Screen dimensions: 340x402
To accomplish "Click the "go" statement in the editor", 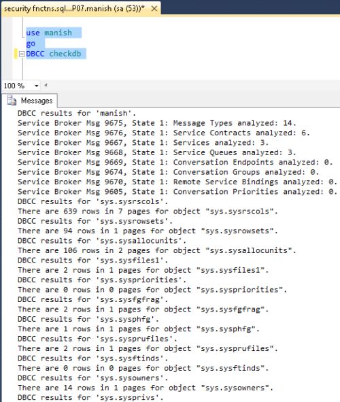I will [x=31, y=44].
